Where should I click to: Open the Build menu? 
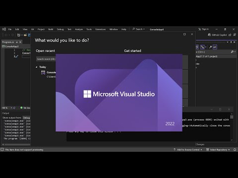(x=51, y=29)
